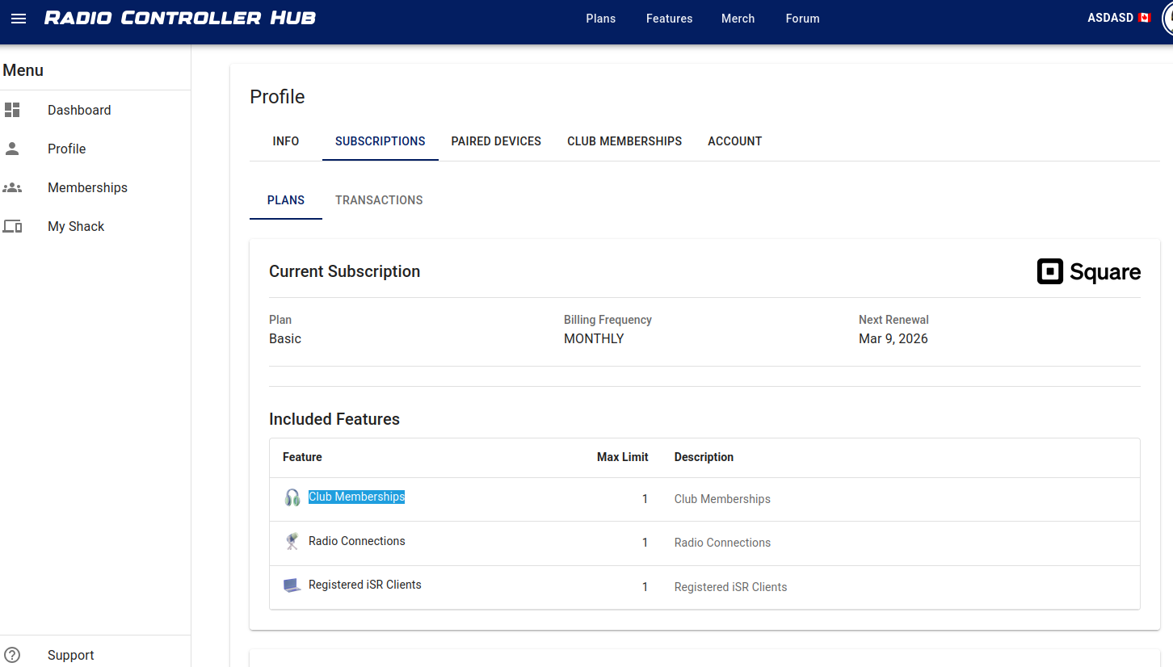The height and width of the screenshot is (667, 1173).
Task: Select the Account tab
Action: pos(734,141)
